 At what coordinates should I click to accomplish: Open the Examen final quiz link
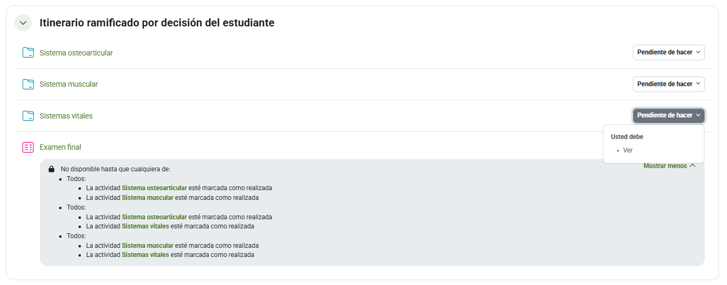click(x=60, y=147)
